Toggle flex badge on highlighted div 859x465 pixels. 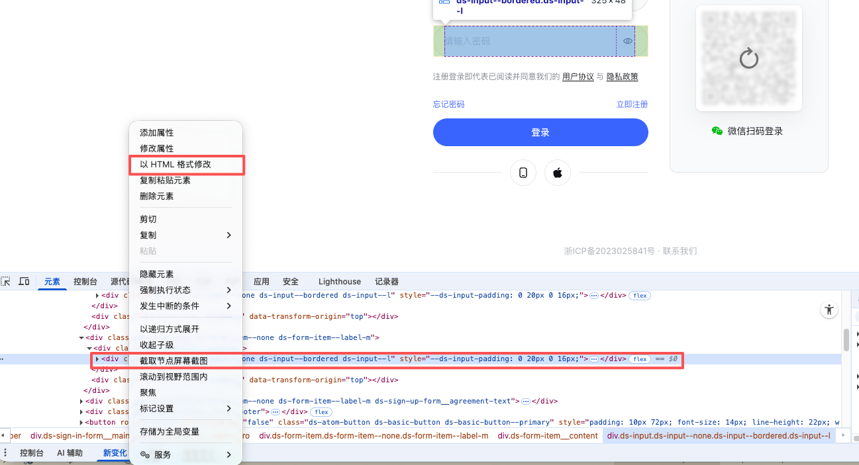click(640, 359)
